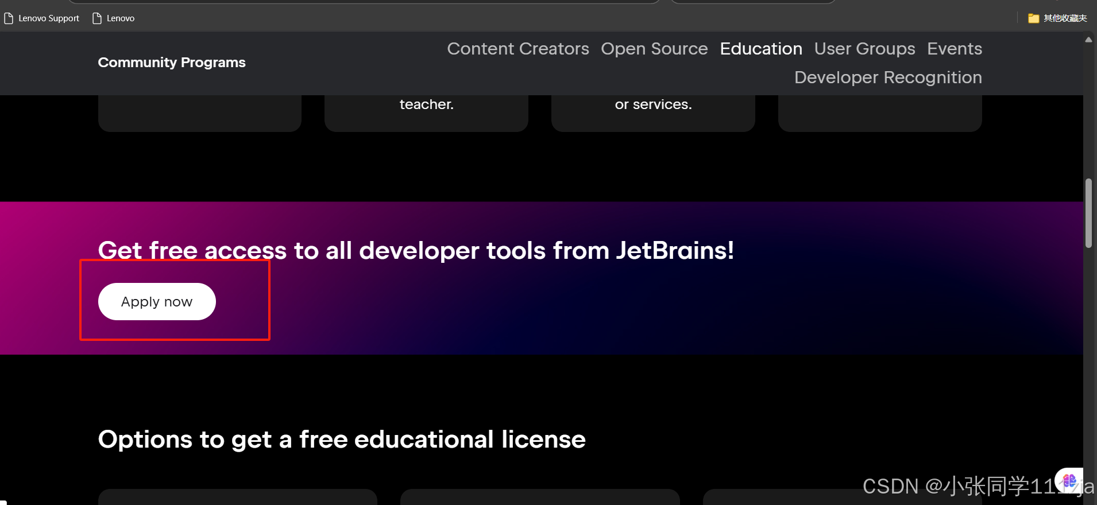Select the Education menu item
1097x505 pixels.
(x=761, y=49)
